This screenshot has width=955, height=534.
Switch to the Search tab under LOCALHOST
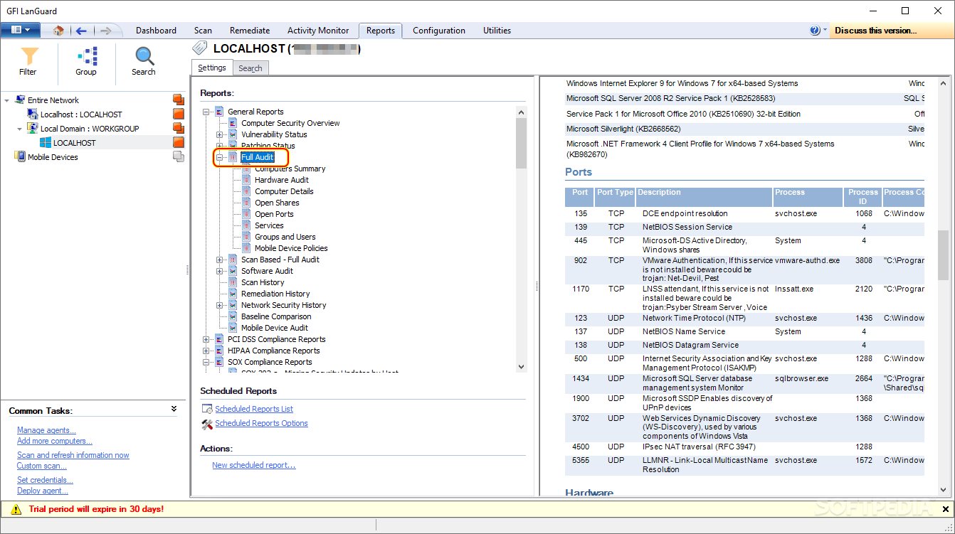[x=250, y=68]
